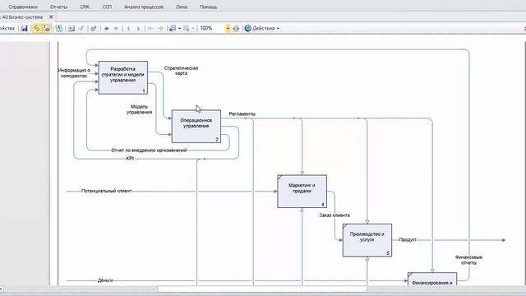
Task: Select the Разработка стратегии и модели управления block
Action: (123, 77)
